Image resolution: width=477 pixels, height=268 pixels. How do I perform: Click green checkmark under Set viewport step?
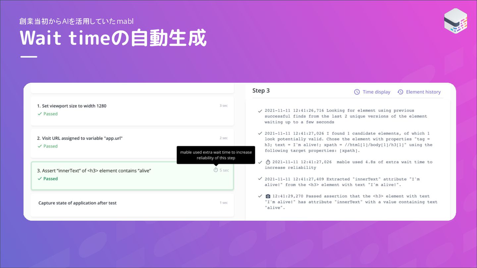40,114
